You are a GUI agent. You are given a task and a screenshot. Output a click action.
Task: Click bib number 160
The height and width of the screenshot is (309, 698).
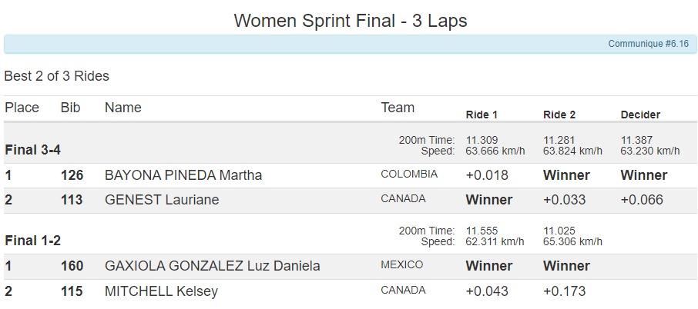pyautogui.click(x=72, y=266)
